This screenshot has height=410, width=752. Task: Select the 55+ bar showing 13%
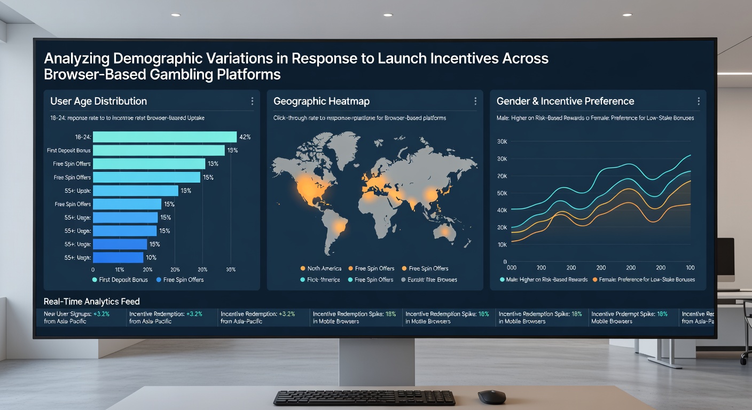click(x=136, y=191)
